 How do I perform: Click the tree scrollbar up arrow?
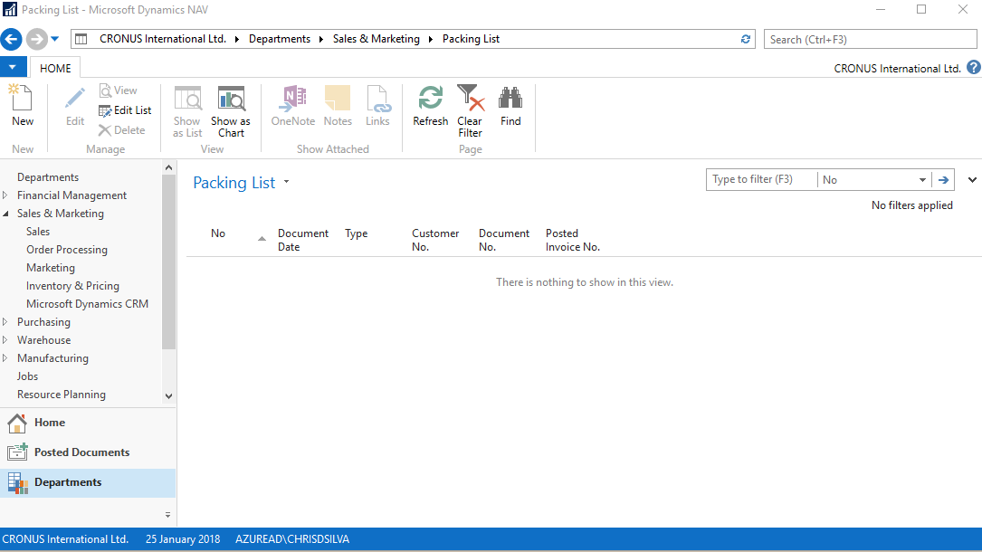168,167
